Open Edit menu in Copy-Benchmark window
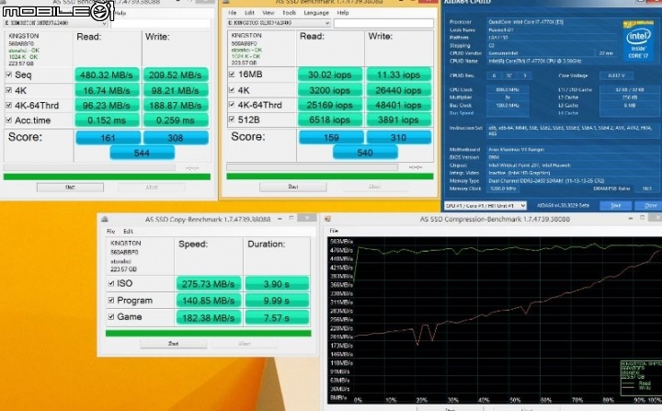 (x=128, y=231)
